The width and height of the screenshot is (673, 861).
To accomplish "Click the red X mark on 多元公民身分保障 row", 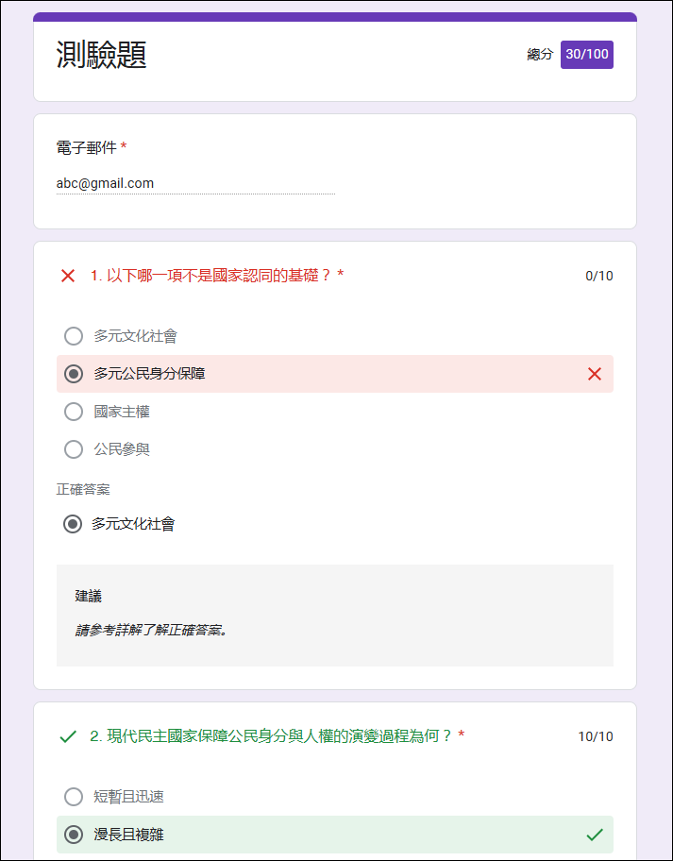I will (x=595, y=374).
